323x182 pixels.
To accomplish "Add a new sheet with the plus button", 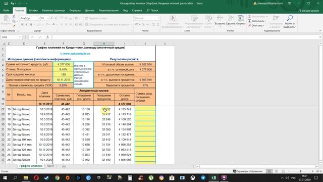I will (x=64, y=166).
